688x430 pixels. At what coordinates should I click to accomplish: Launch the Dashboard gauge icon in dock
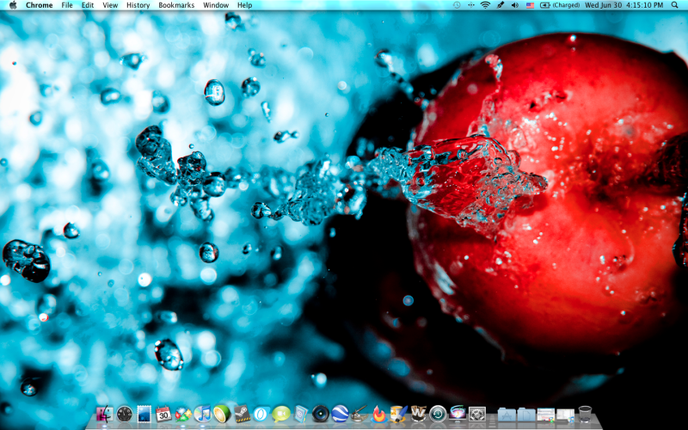point(125,414)
